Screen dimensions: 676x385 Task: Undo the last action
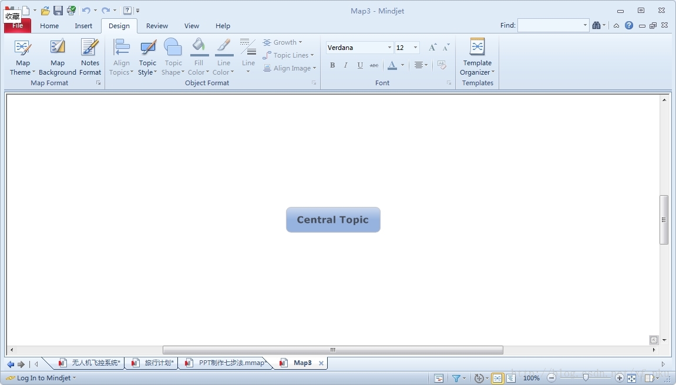pyautogui.click(x=86, y=11)
